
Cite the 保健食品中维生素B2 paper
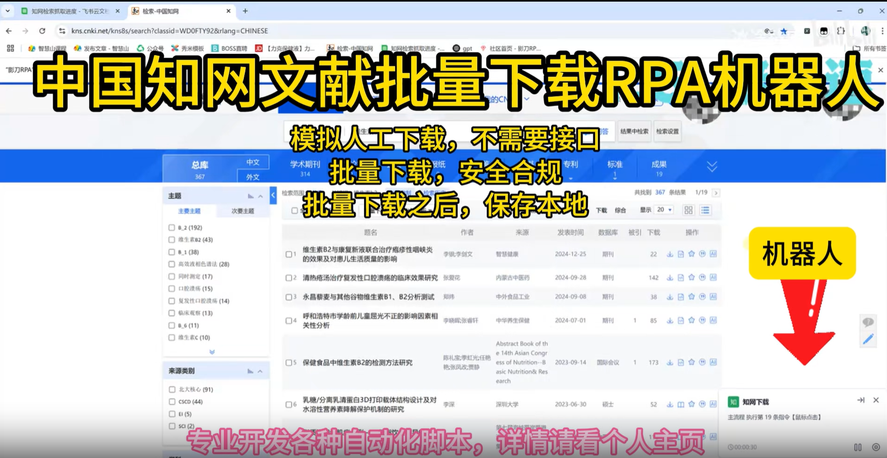point(702,362)
